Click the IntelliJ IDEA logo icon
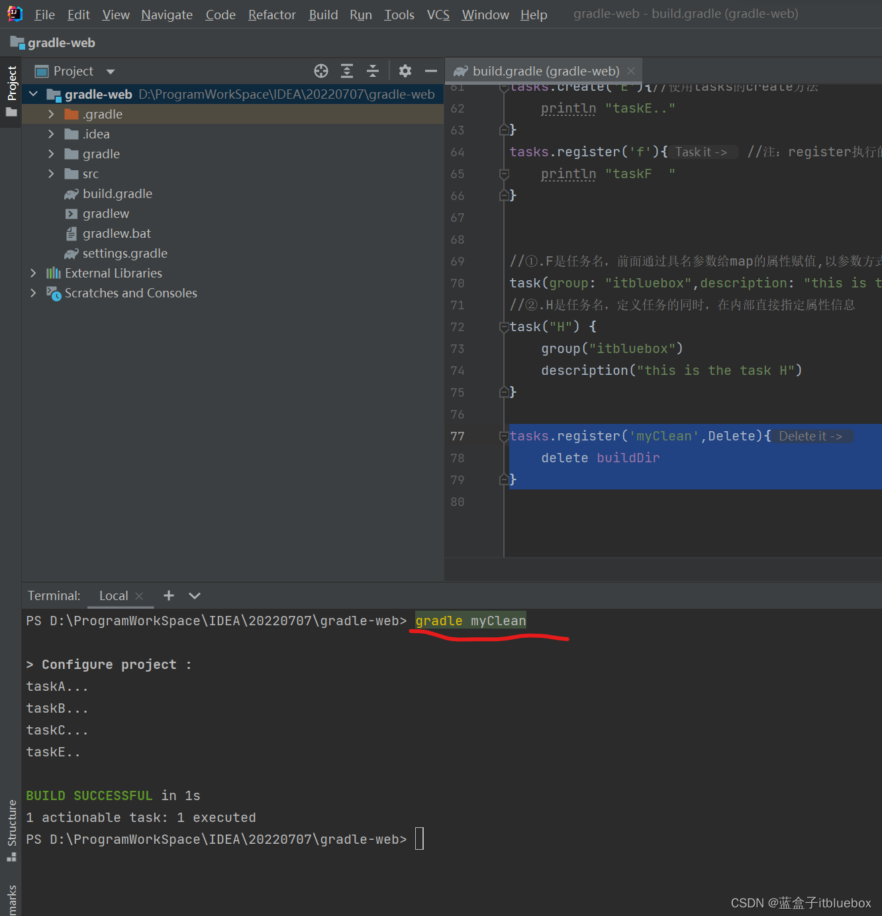 15,14
